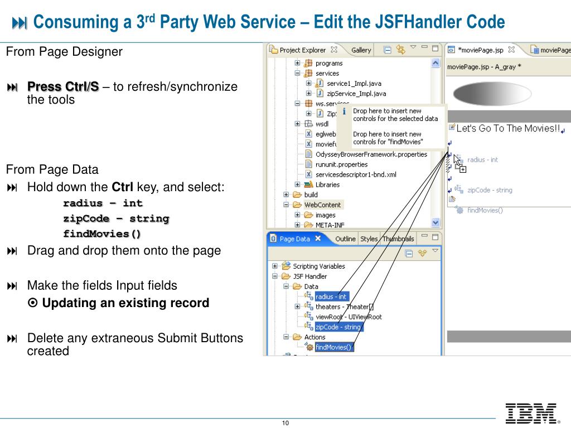The image size is (571, 428).
Task: Click Project Explorer scrollbar down arrow
Action: 435,222
